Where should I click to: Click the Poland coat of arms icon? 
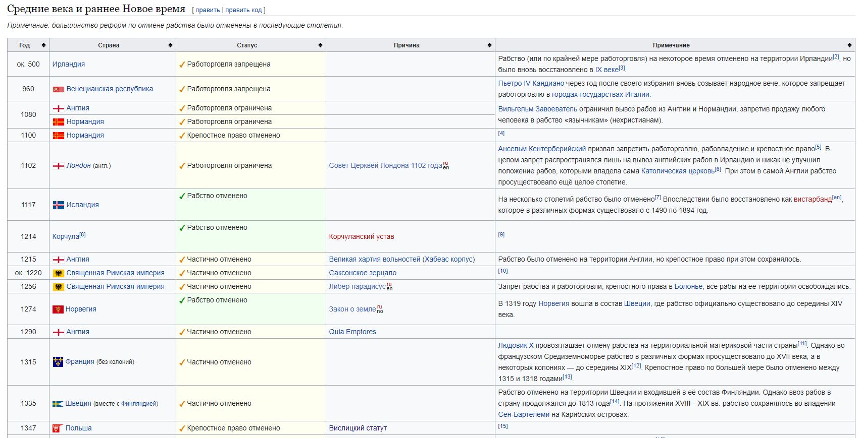click(58, 428)
